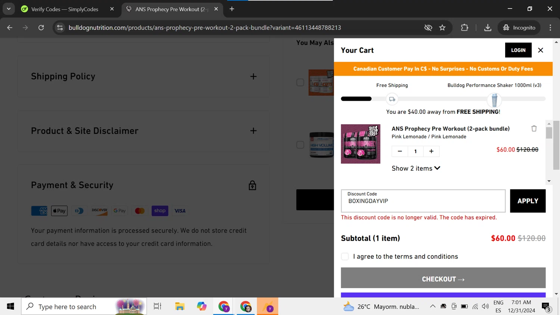This screenshot has width=560, height=315.
Task: Reload the current page
Action: [41, 28]
